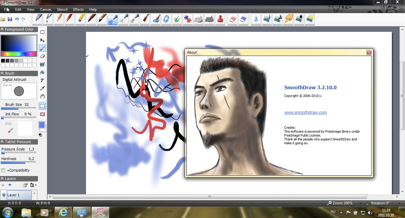The image size is (405, 218).
Task: Select the spray airbrush with dots
Action: tap(123, 19)
